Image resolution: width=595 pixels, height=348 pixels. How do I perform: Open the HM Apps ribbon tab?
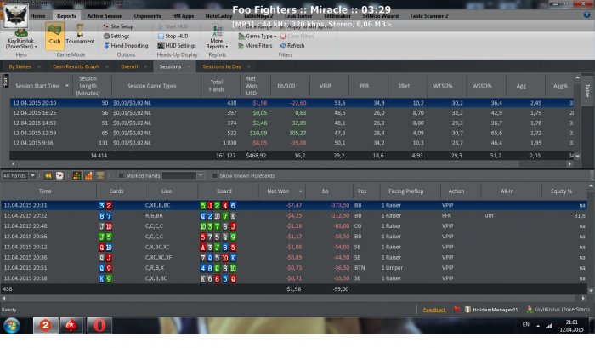183,16
